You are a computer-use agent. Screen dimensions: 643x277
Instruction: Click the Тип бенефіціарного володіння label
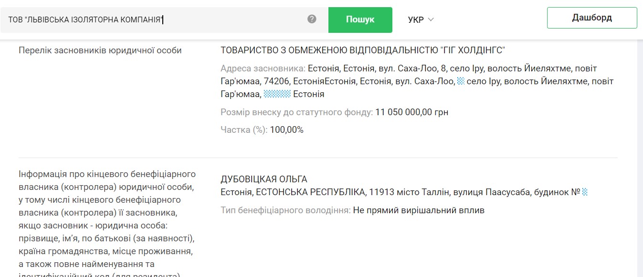pyautogui.click(x=285, y=210)
